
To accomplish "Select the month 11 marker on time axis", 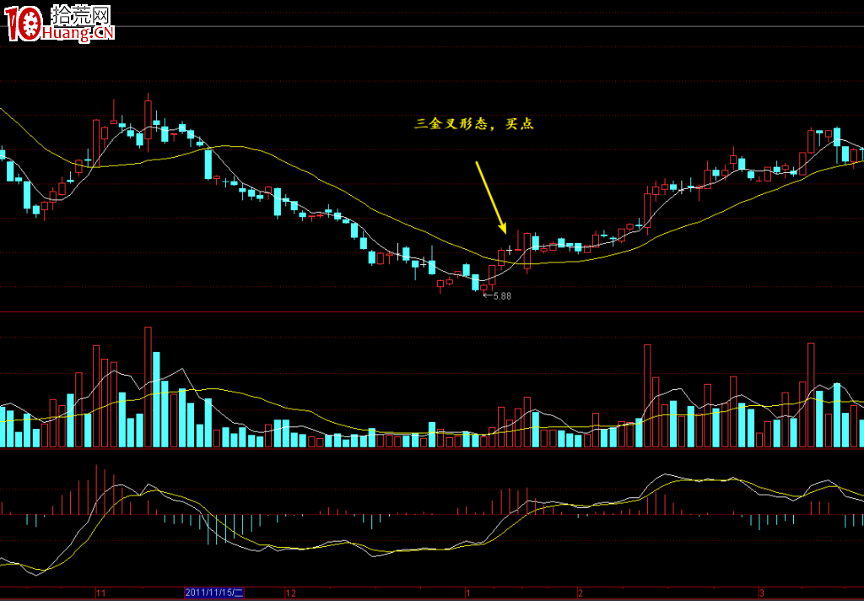I will point(101,594).
